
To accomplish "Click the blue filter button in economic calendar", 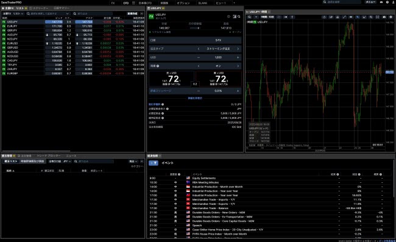I will 154,163.
